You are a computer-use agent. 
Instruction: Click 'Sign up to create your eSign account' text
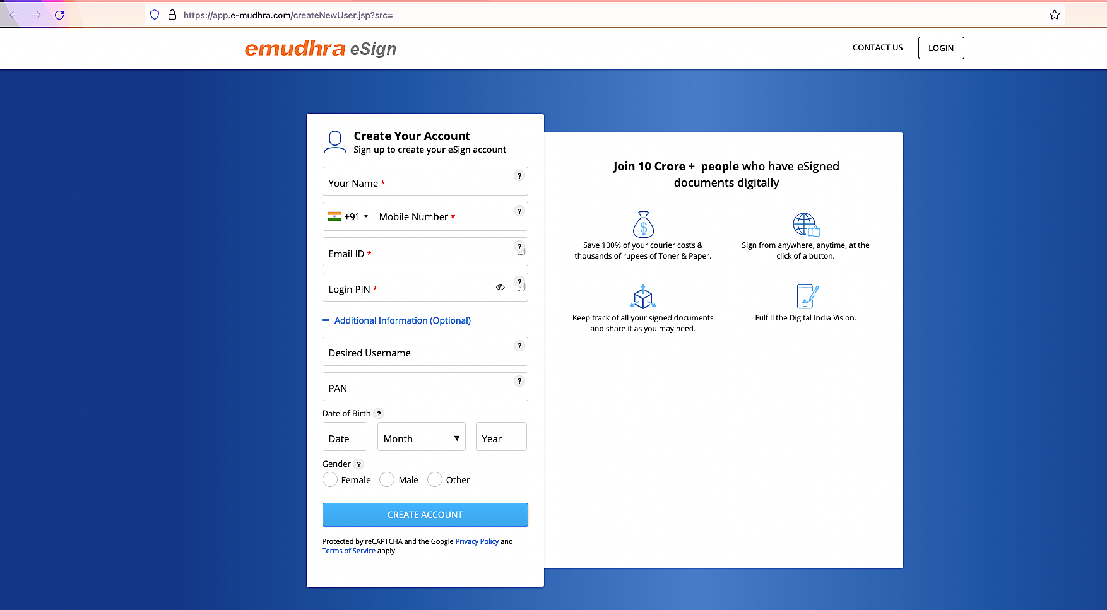430,150
